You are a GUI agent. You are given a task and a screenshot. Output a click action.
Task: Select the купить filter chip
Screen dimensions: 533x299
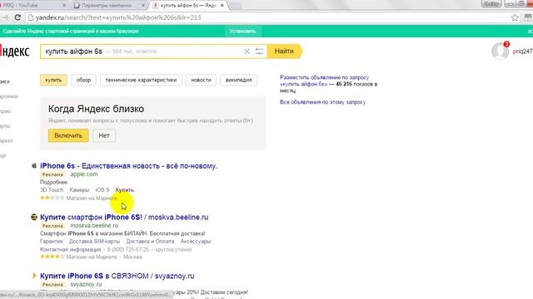tap(53, 80)
